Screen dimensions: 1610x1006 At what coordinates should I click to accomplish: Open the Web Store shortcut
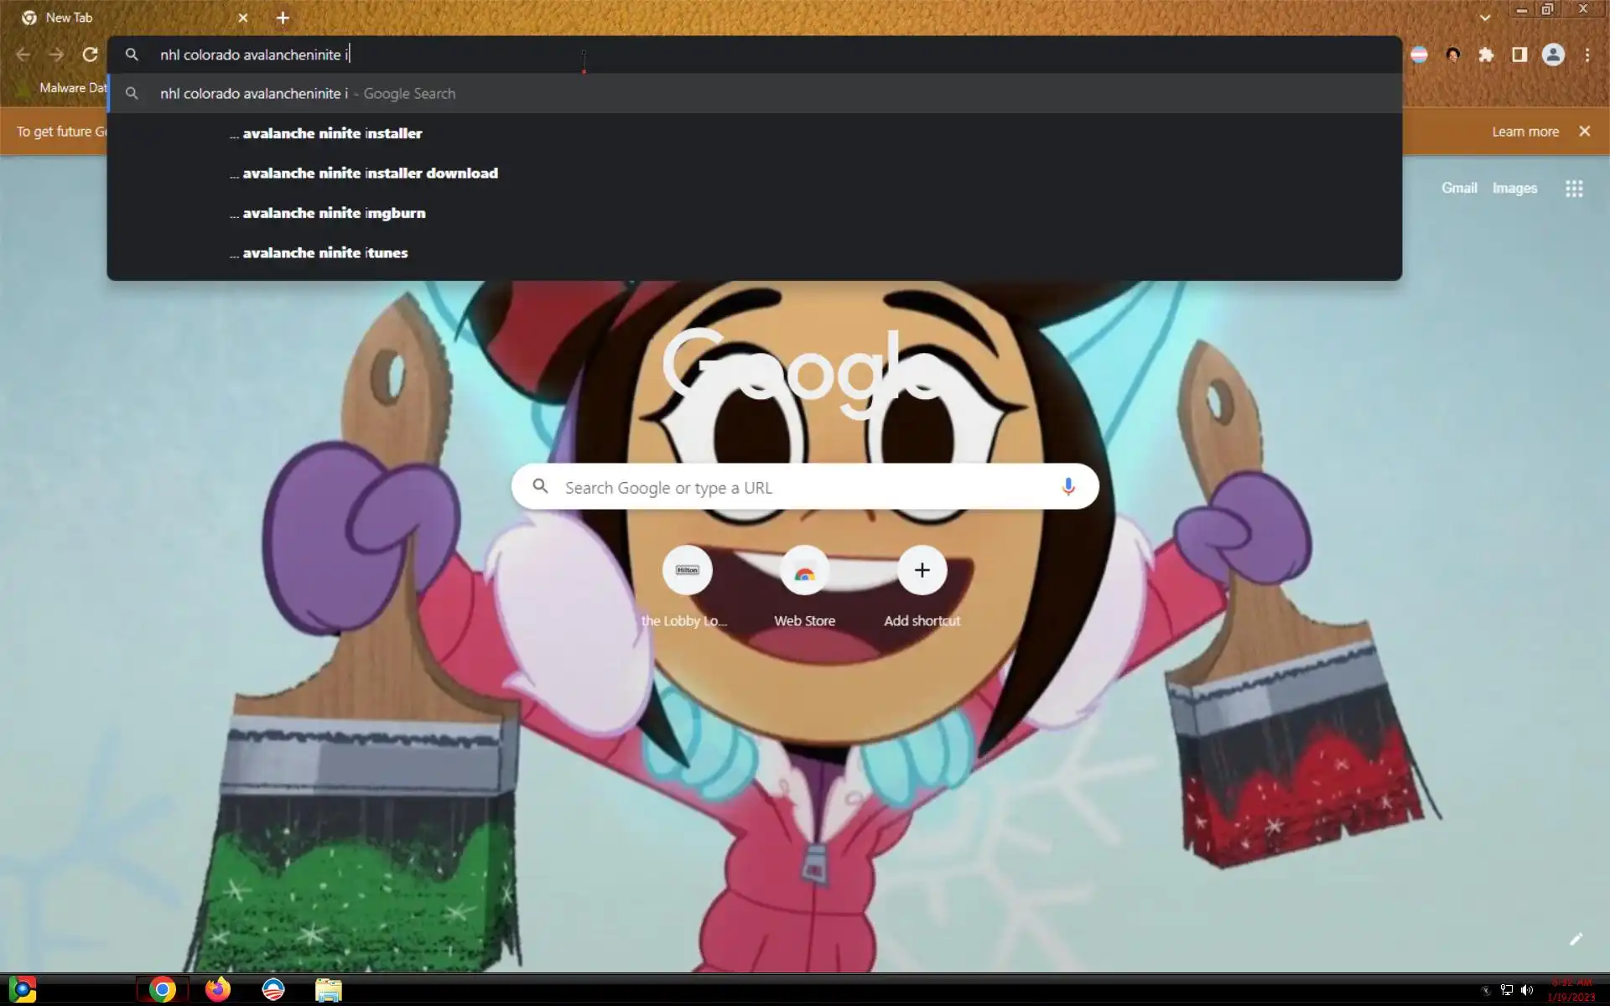804,572
